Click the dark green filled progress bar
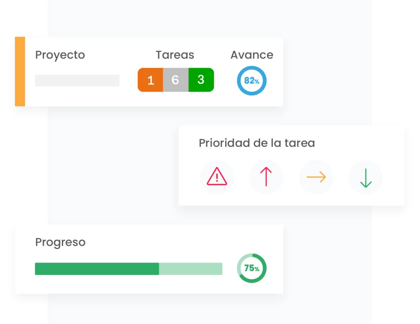420x324 pixels. tap(97, 269)
